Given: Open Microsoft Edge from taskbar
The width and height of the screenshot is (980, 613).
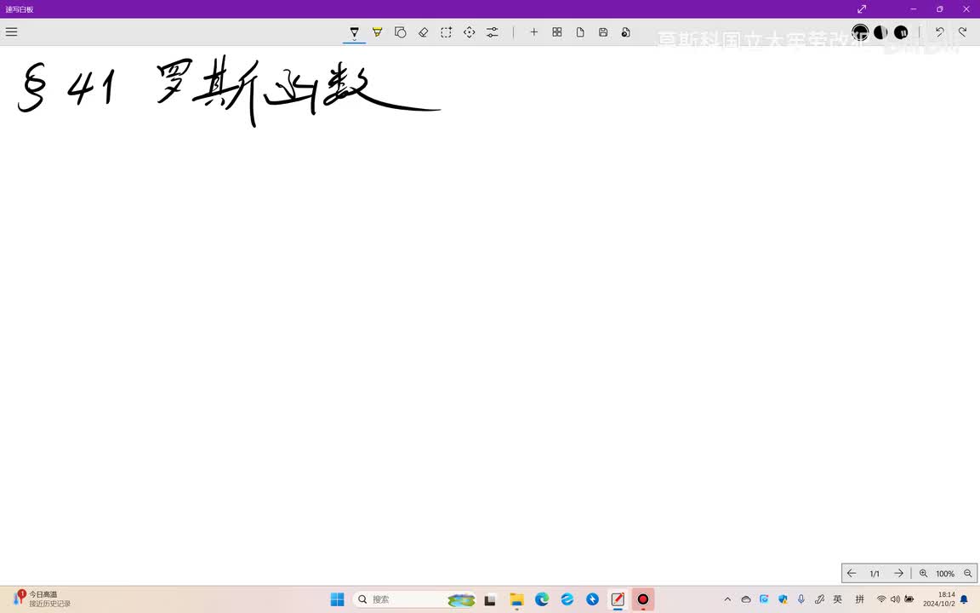Looking at the screenshot, I should click(x=542, y=599).
